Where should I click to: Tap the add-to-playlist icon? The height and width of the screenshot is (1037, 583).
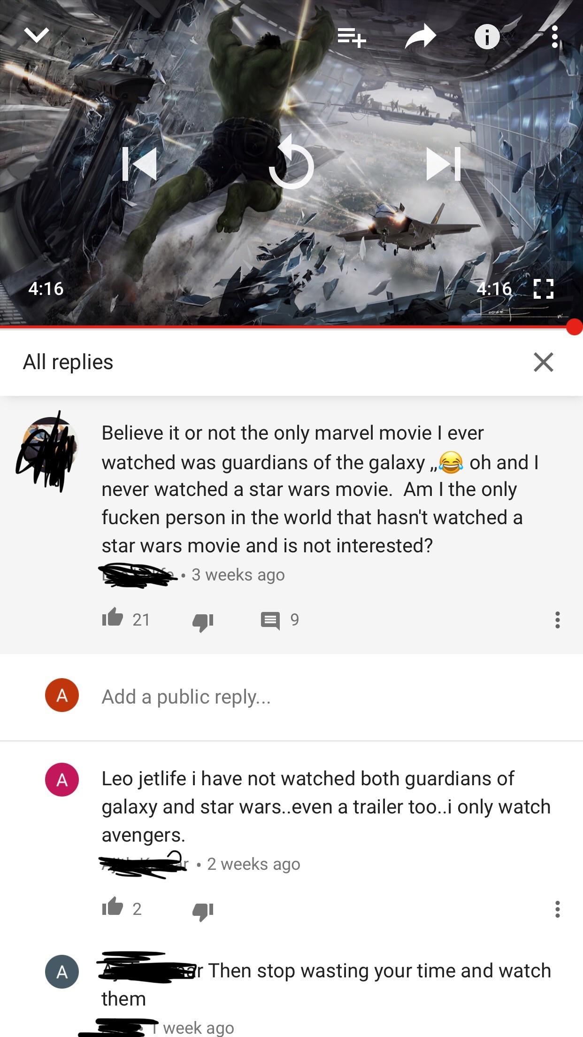pos(352,37)
